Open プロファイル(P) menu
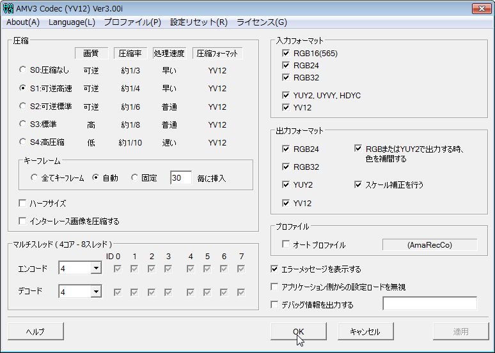The width and height of the screenshot is (495, 353). coord(132,22)
